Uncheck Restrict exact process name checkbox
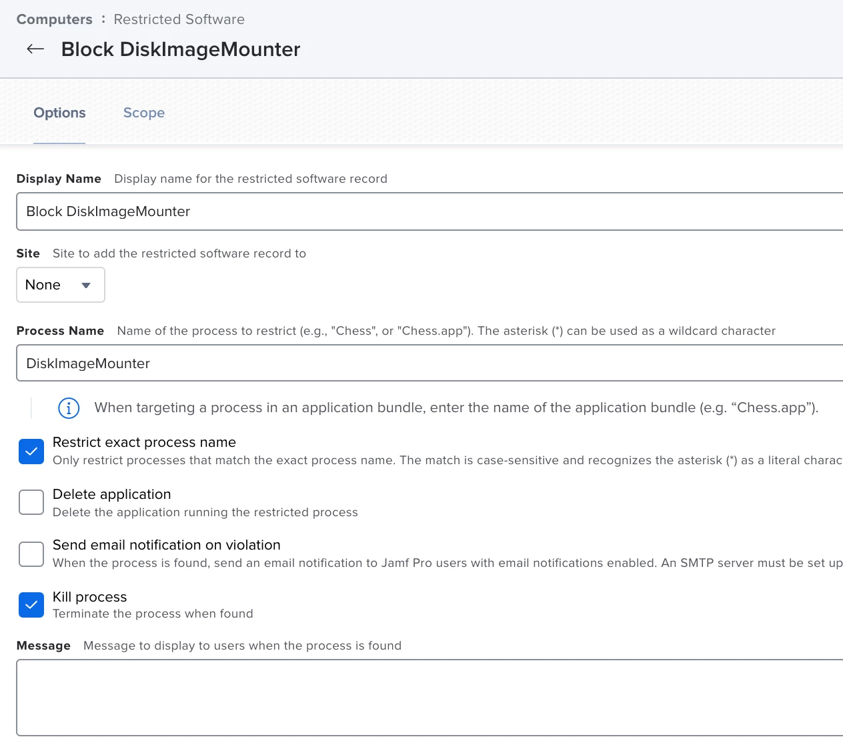Screen dimensions: 843x751 click(31, 452)
